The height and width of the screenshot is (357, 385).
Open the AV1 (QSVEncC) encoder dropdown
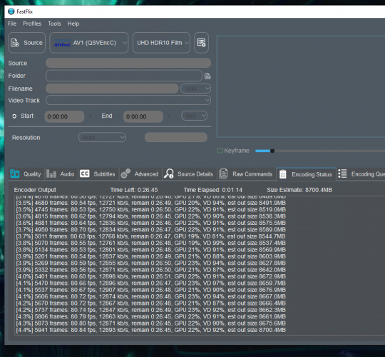tap(89, 43)
